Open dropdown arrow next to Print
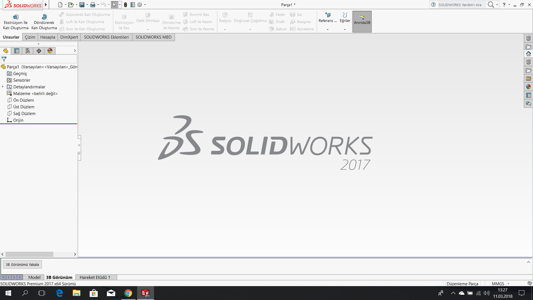 (98, 5)
